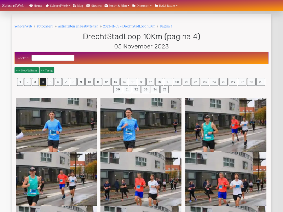Viewport: 283px width, 212px height.
Task: Open photo of teal-vest runner in top row
Action: 226,125
